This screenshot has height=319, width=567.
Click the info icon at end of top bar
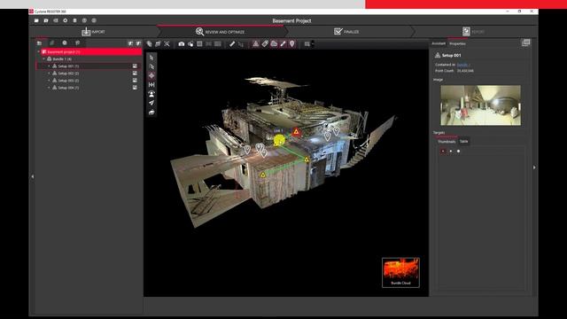[x=94, y=20]
